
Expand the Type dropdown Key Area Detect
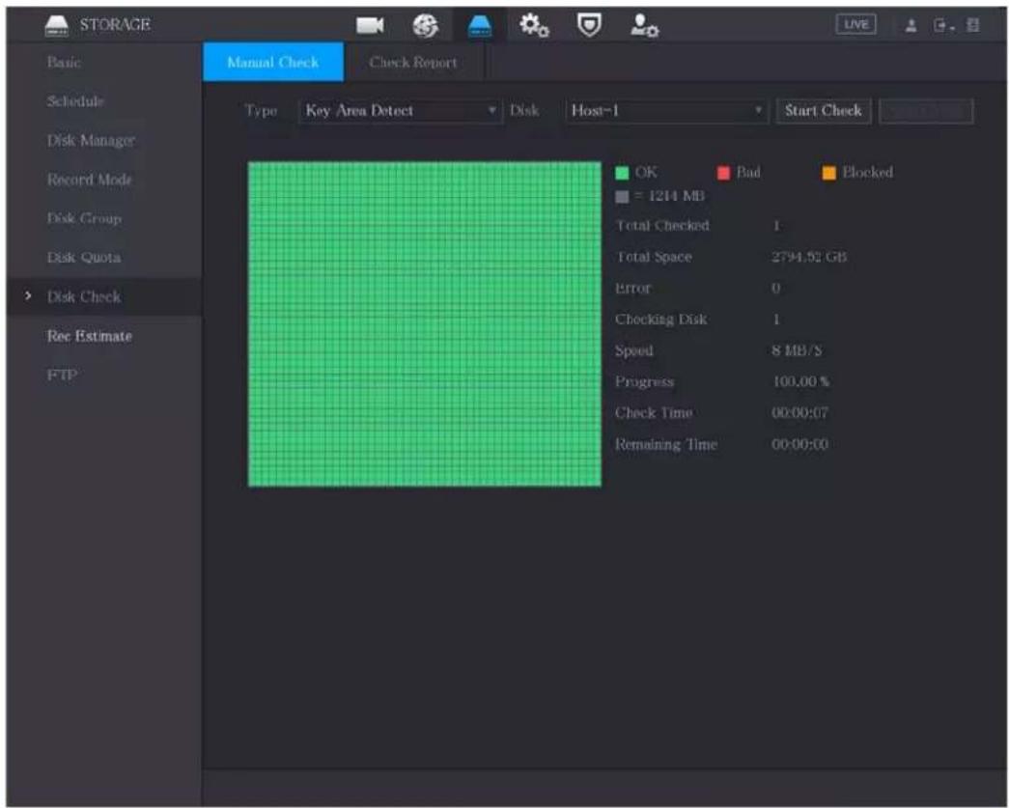pos(400,111)
